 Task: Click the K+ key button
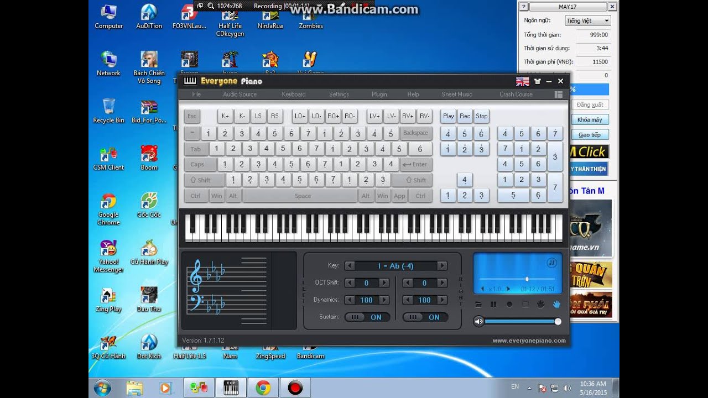point(225,116)
